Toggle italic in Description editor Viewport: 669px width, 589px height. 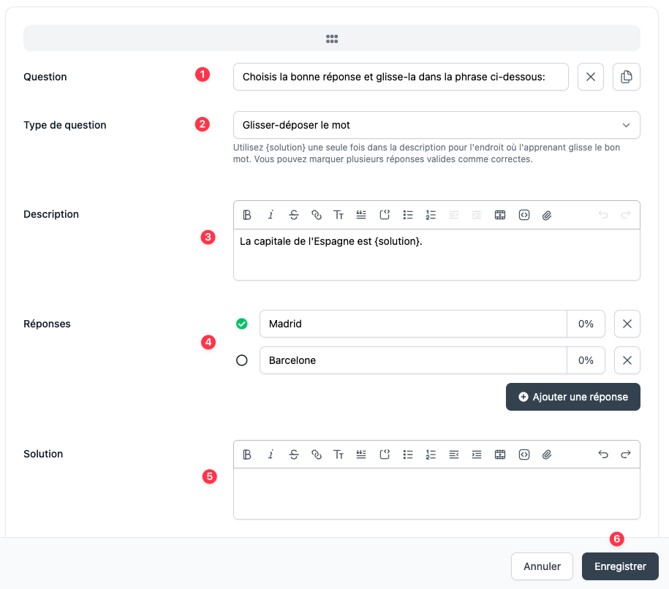click(x=271, y=215)
